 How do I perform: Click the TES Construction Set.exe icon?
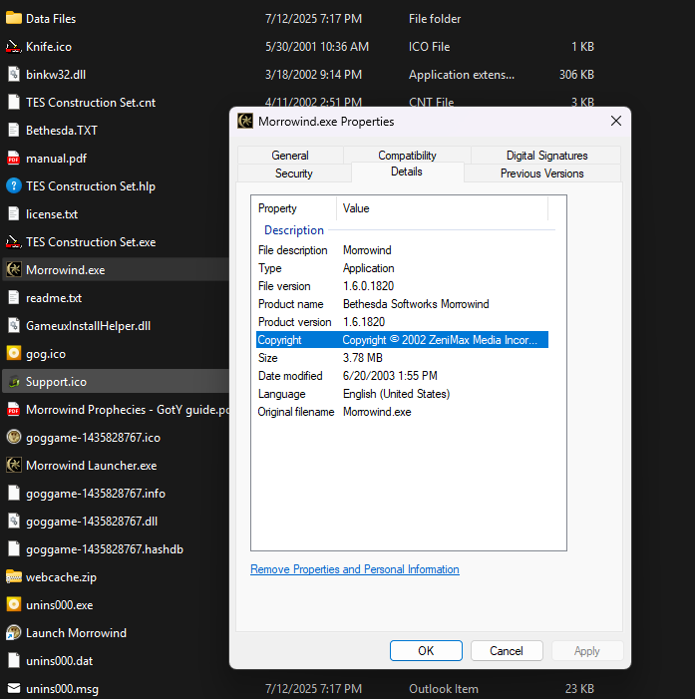point(14,242)
